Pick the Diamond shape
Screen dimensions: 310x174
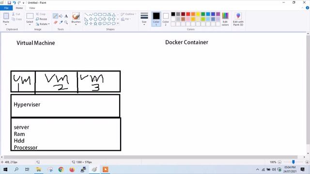tap(91, 19)
